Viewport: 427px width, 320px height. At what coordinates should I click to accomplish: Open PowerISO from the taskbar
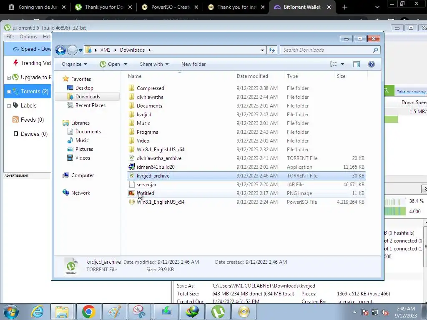click(244, 312)
